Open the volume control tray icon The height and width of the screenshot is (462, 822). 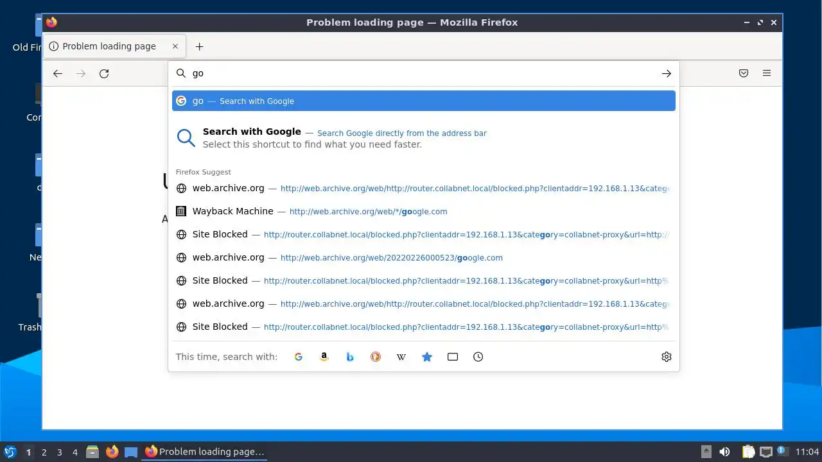click(x=724, y=452)
